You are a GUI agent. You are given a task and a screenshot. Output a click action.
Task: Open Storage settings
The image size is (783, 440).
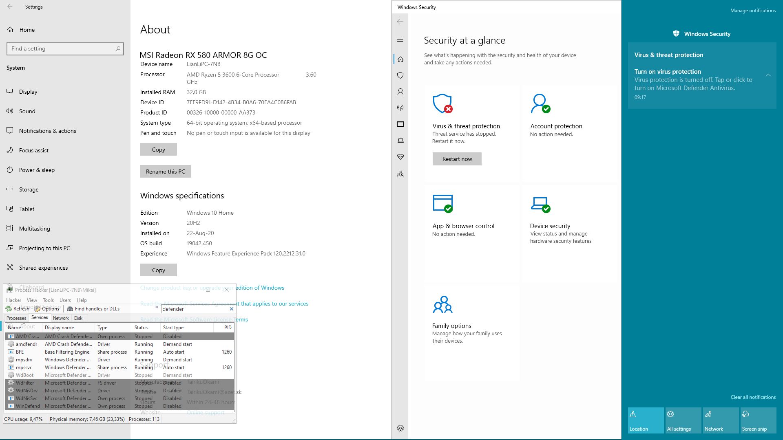tap(65, 189)
